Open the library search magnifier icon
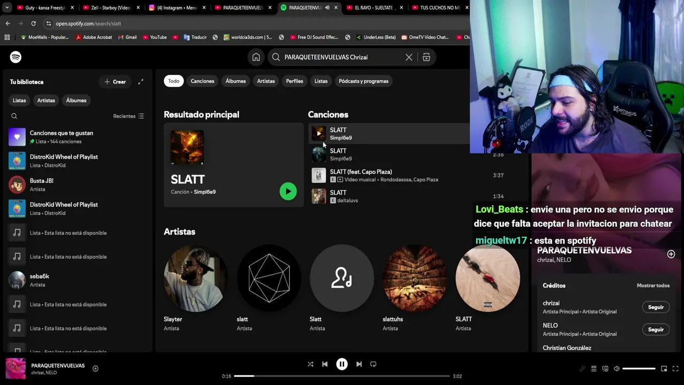 click(x=14, y=116)
